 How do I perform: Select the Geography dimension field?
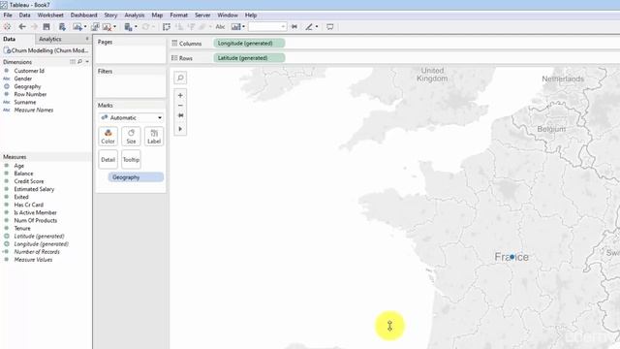coord(27,86)
